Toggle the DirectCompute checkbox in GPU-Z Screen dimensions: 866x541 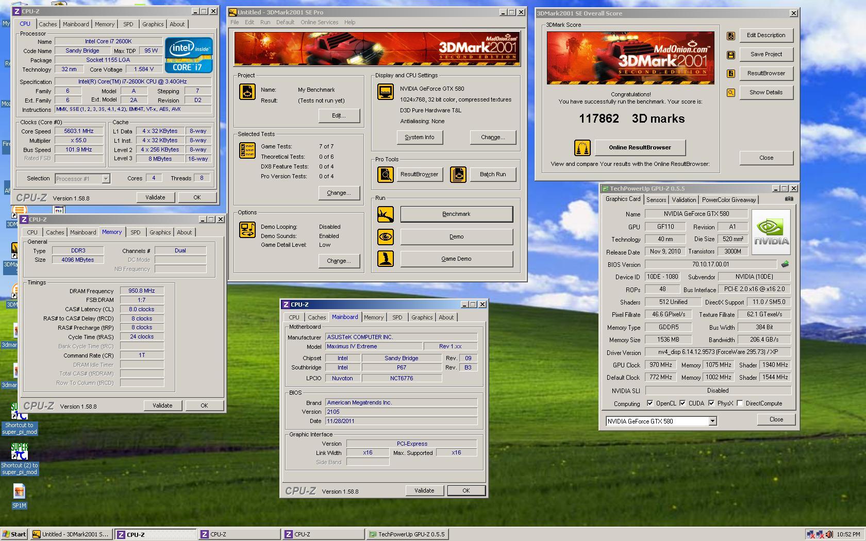tap(740, 403)
